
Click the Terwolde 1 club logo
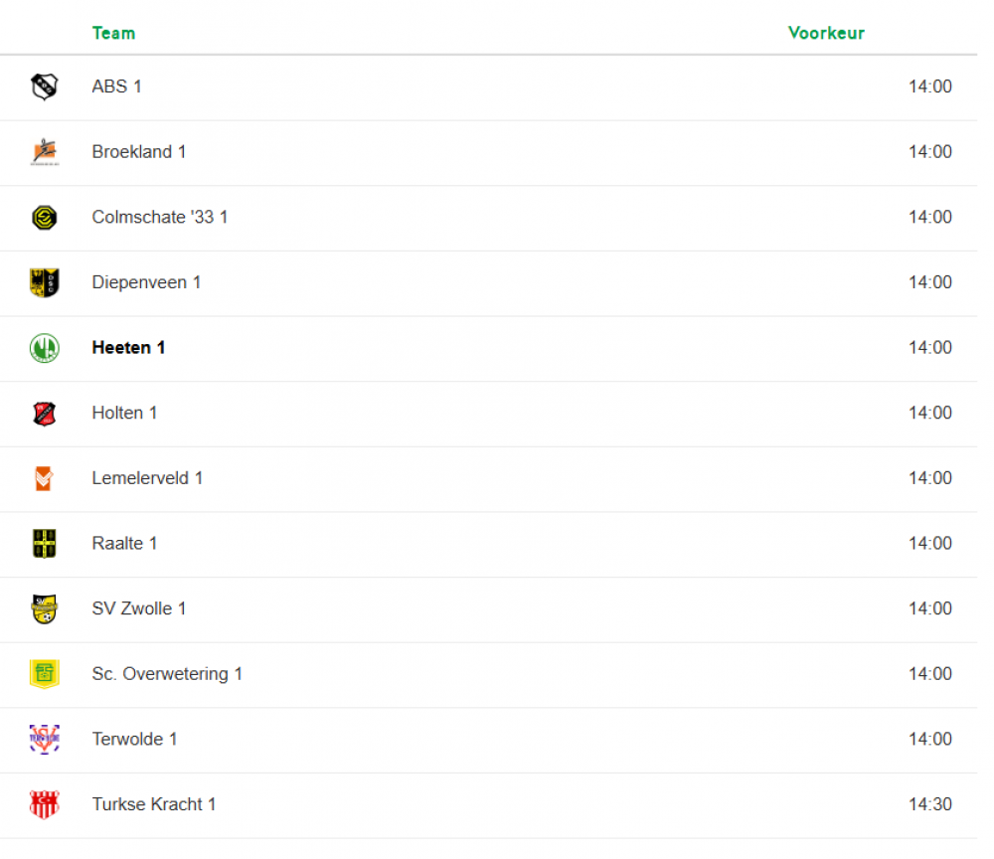[x=45, y=739]
